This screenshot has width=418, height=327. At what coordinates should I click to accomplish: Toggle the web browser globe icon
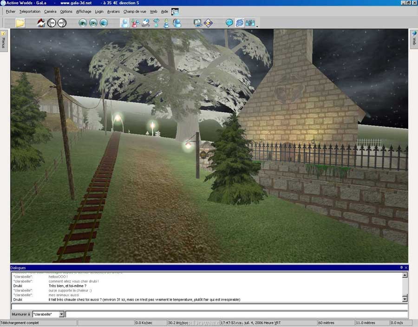point(239,23)
